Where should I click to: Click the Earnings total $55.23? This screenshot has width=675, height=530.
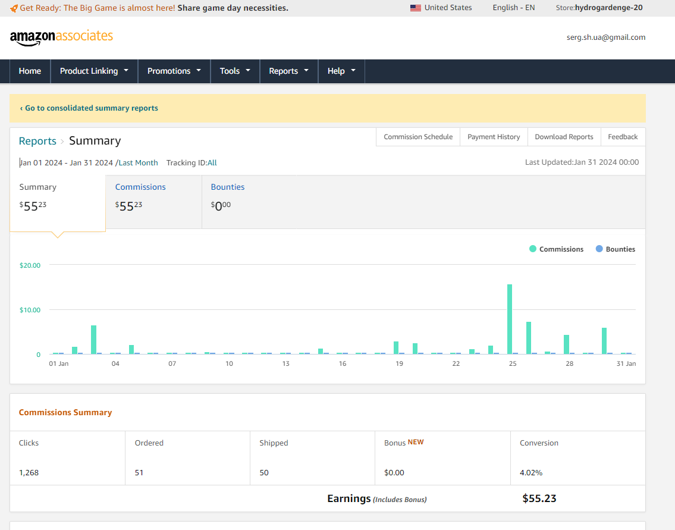tap(539, 498)
